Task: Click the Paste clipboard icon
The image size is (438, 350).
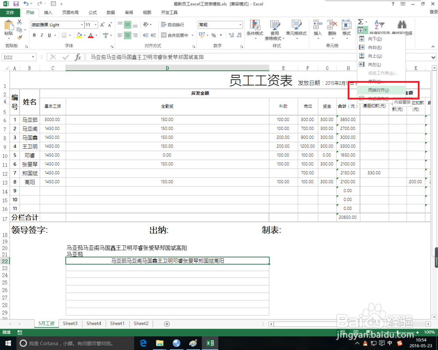Action: tap(8, 26)
